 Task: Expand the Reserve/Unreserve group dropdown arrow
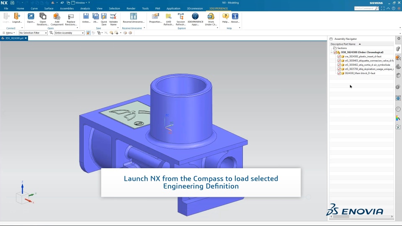(x=144, y=28)
